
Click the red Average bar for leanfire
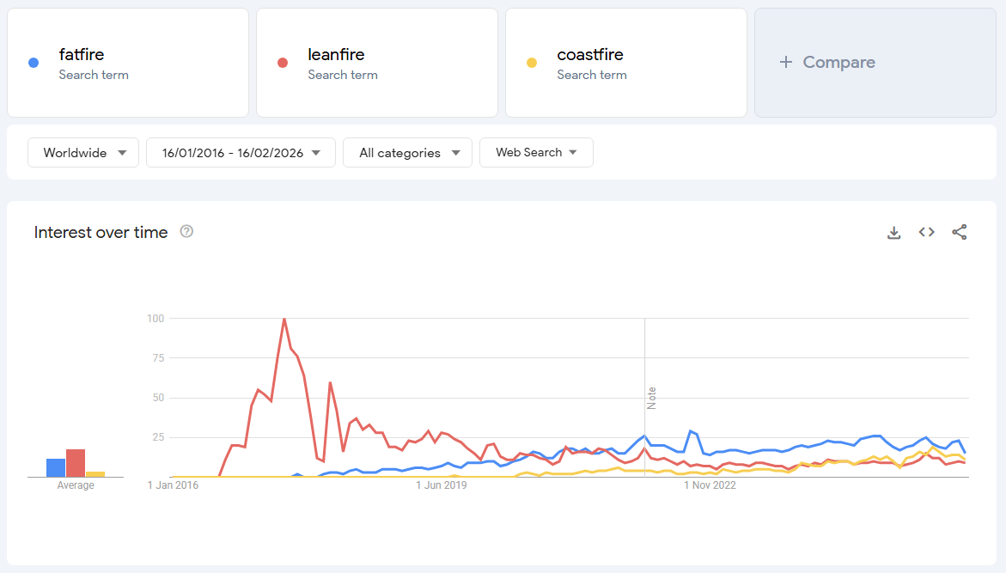[x=76, y=463]
